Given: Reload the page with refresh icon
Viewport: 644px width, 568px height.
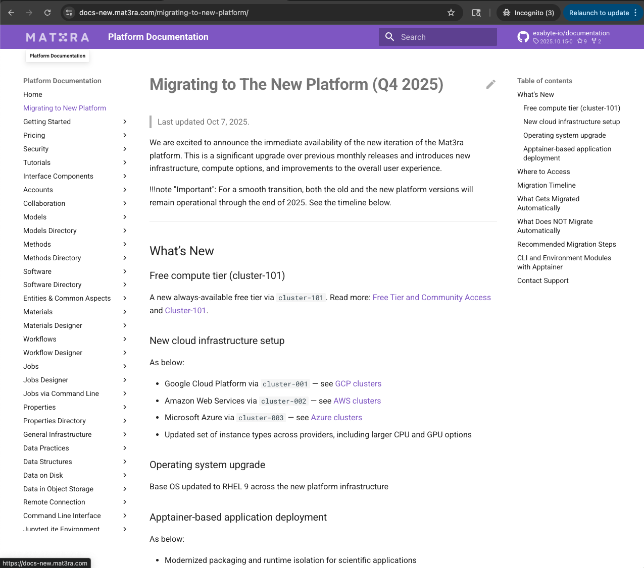Looking at the screenshot, I should tap(47, 13).
